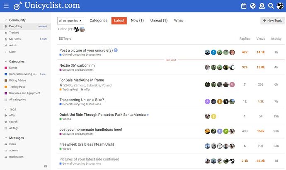Open Tracked in the sidebar

14,32
